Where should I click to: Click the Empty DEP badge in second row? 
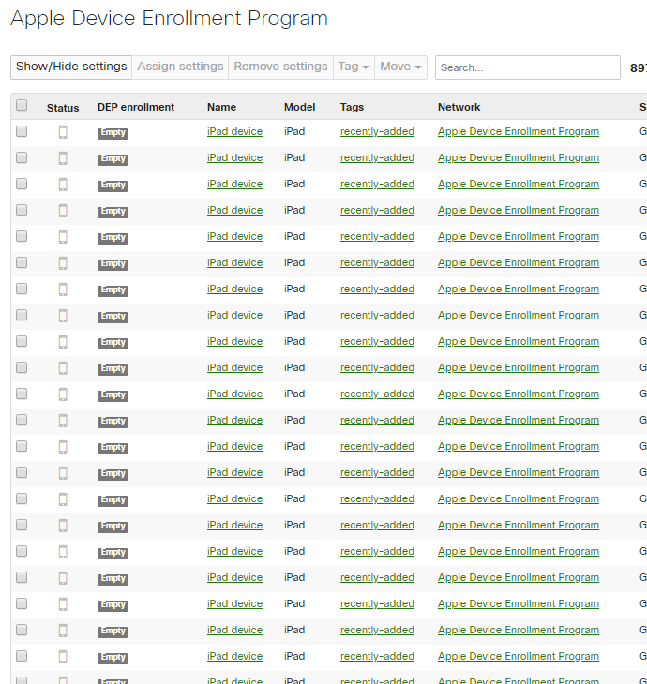click(113, 158)
